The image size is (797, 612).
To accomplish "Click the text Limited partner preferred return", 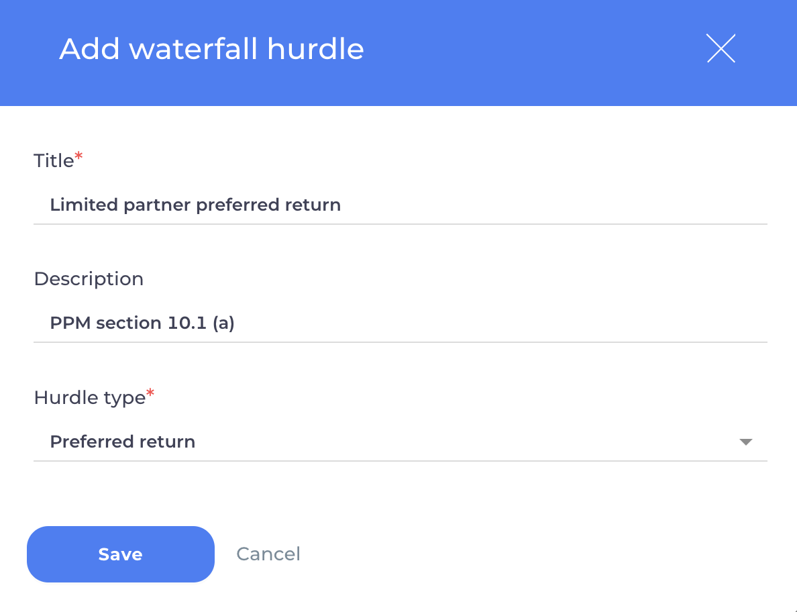I will coord(195,205).
